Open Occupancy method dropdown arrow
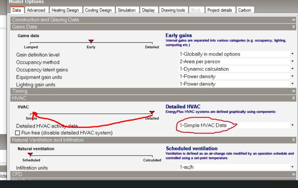298x188 pixels. click(293, 61)
